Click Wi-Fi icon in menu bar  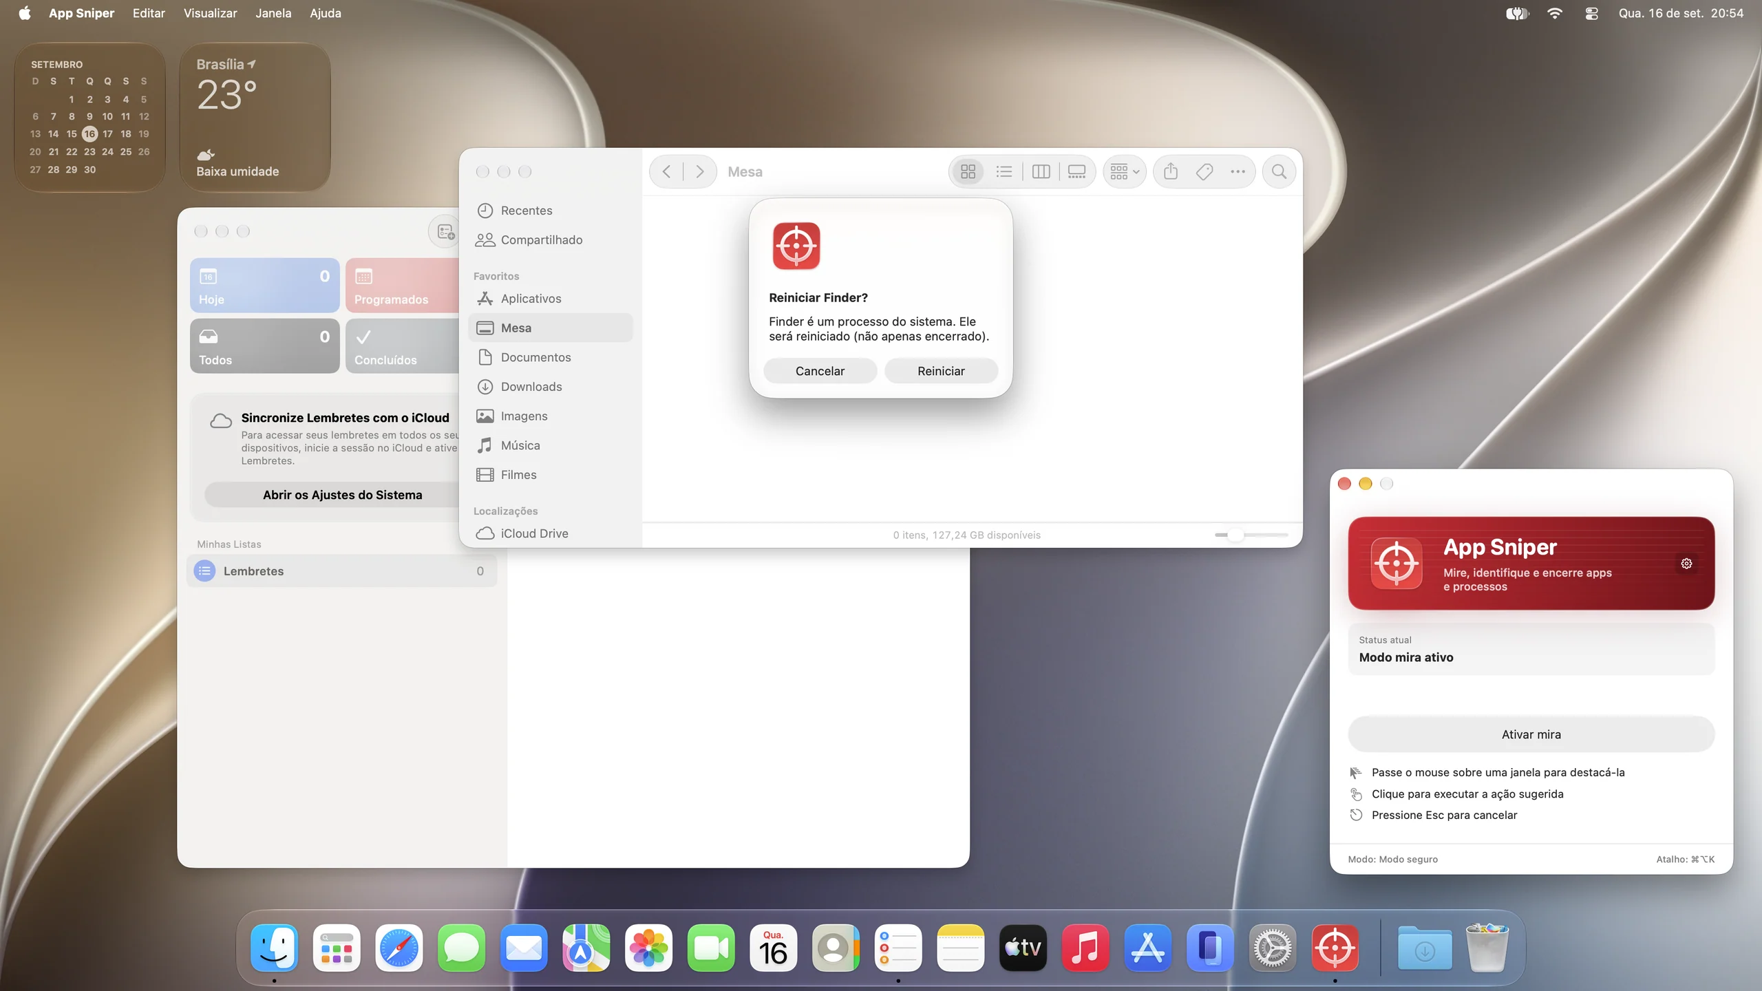point(1554,13)
